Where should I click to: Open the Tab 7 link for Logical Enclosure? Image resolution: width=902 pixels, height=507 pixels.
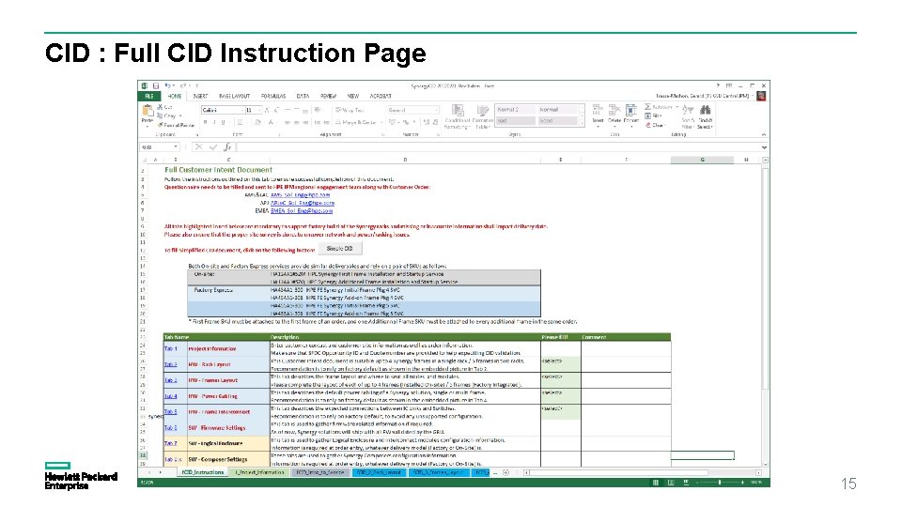170,444
